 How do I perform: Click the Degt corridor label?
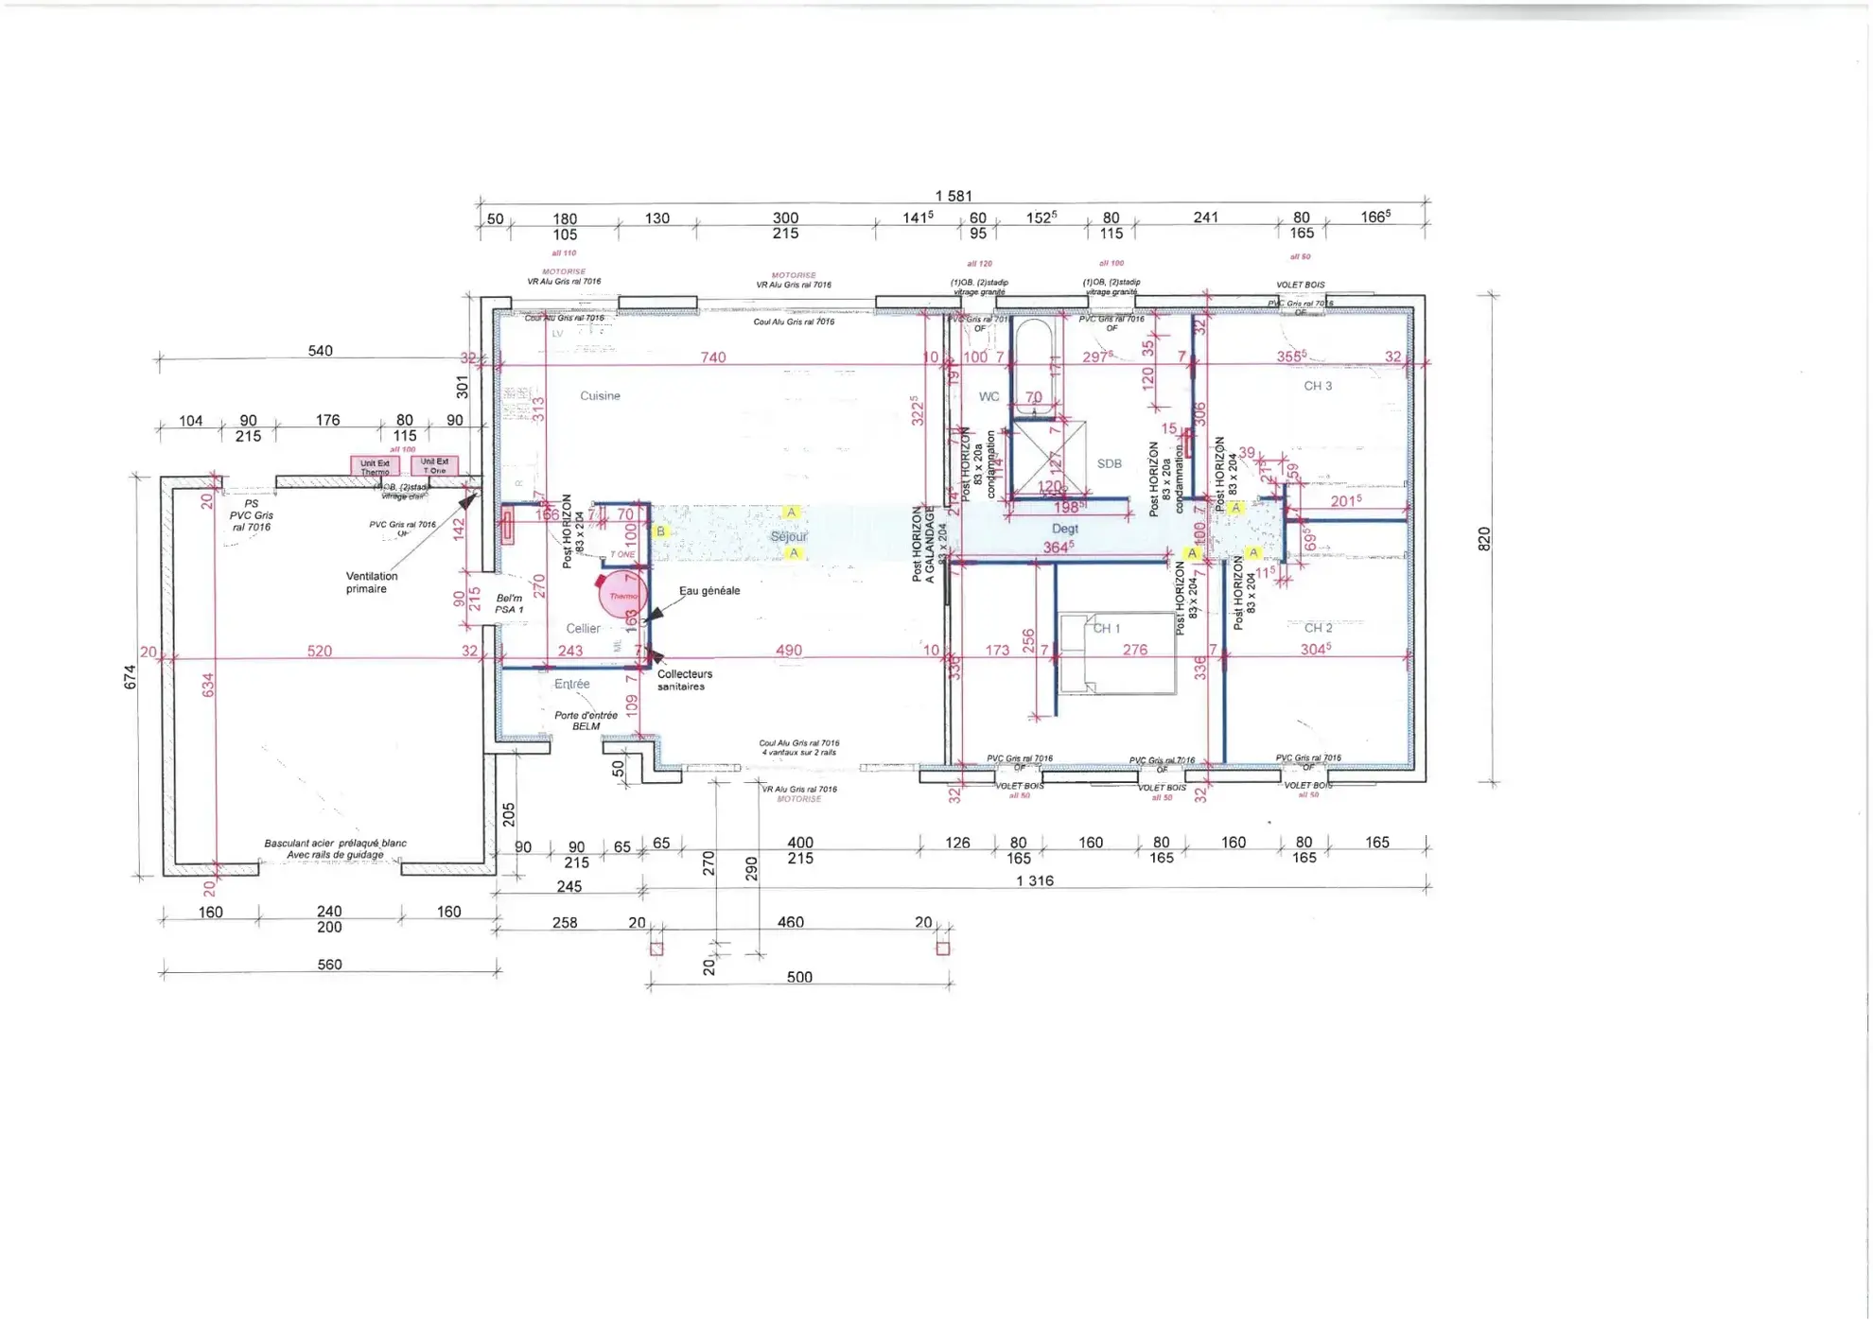coord(1064,529)
